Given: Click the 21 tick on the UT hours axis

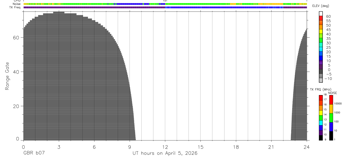Looking at the screenshot, I should coord(271,147).
